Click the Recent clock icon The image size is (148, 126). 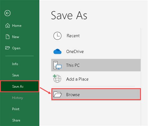click(x=57, y=36)
